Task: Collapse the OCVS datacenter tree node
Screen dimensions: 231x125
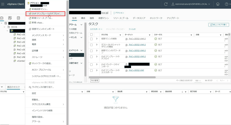Action: 5,27
